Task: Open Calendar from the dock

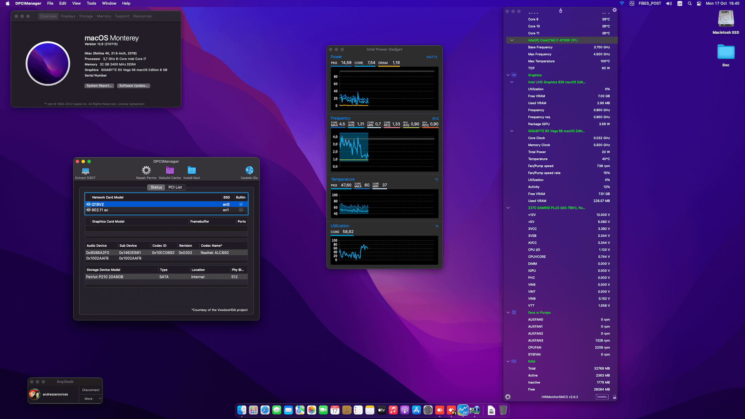Action: [x=335, y=410]
